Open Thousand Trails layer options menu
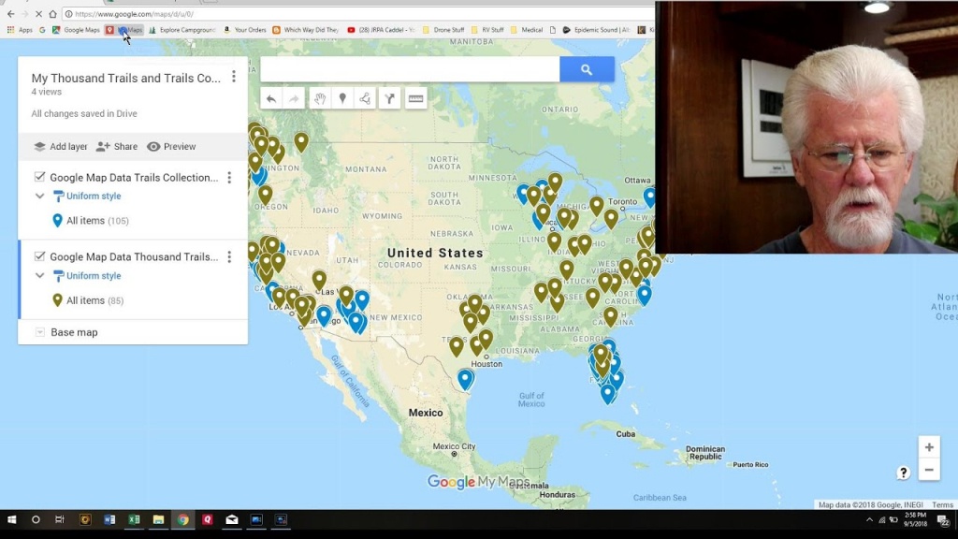958x539 pixels. 229,256
